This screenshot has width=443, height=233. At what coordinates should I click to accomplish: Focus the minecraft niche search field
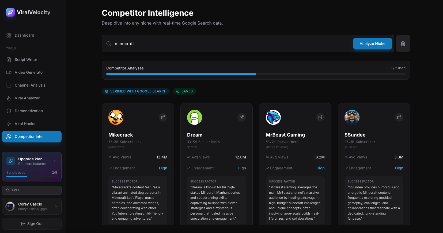232,44
